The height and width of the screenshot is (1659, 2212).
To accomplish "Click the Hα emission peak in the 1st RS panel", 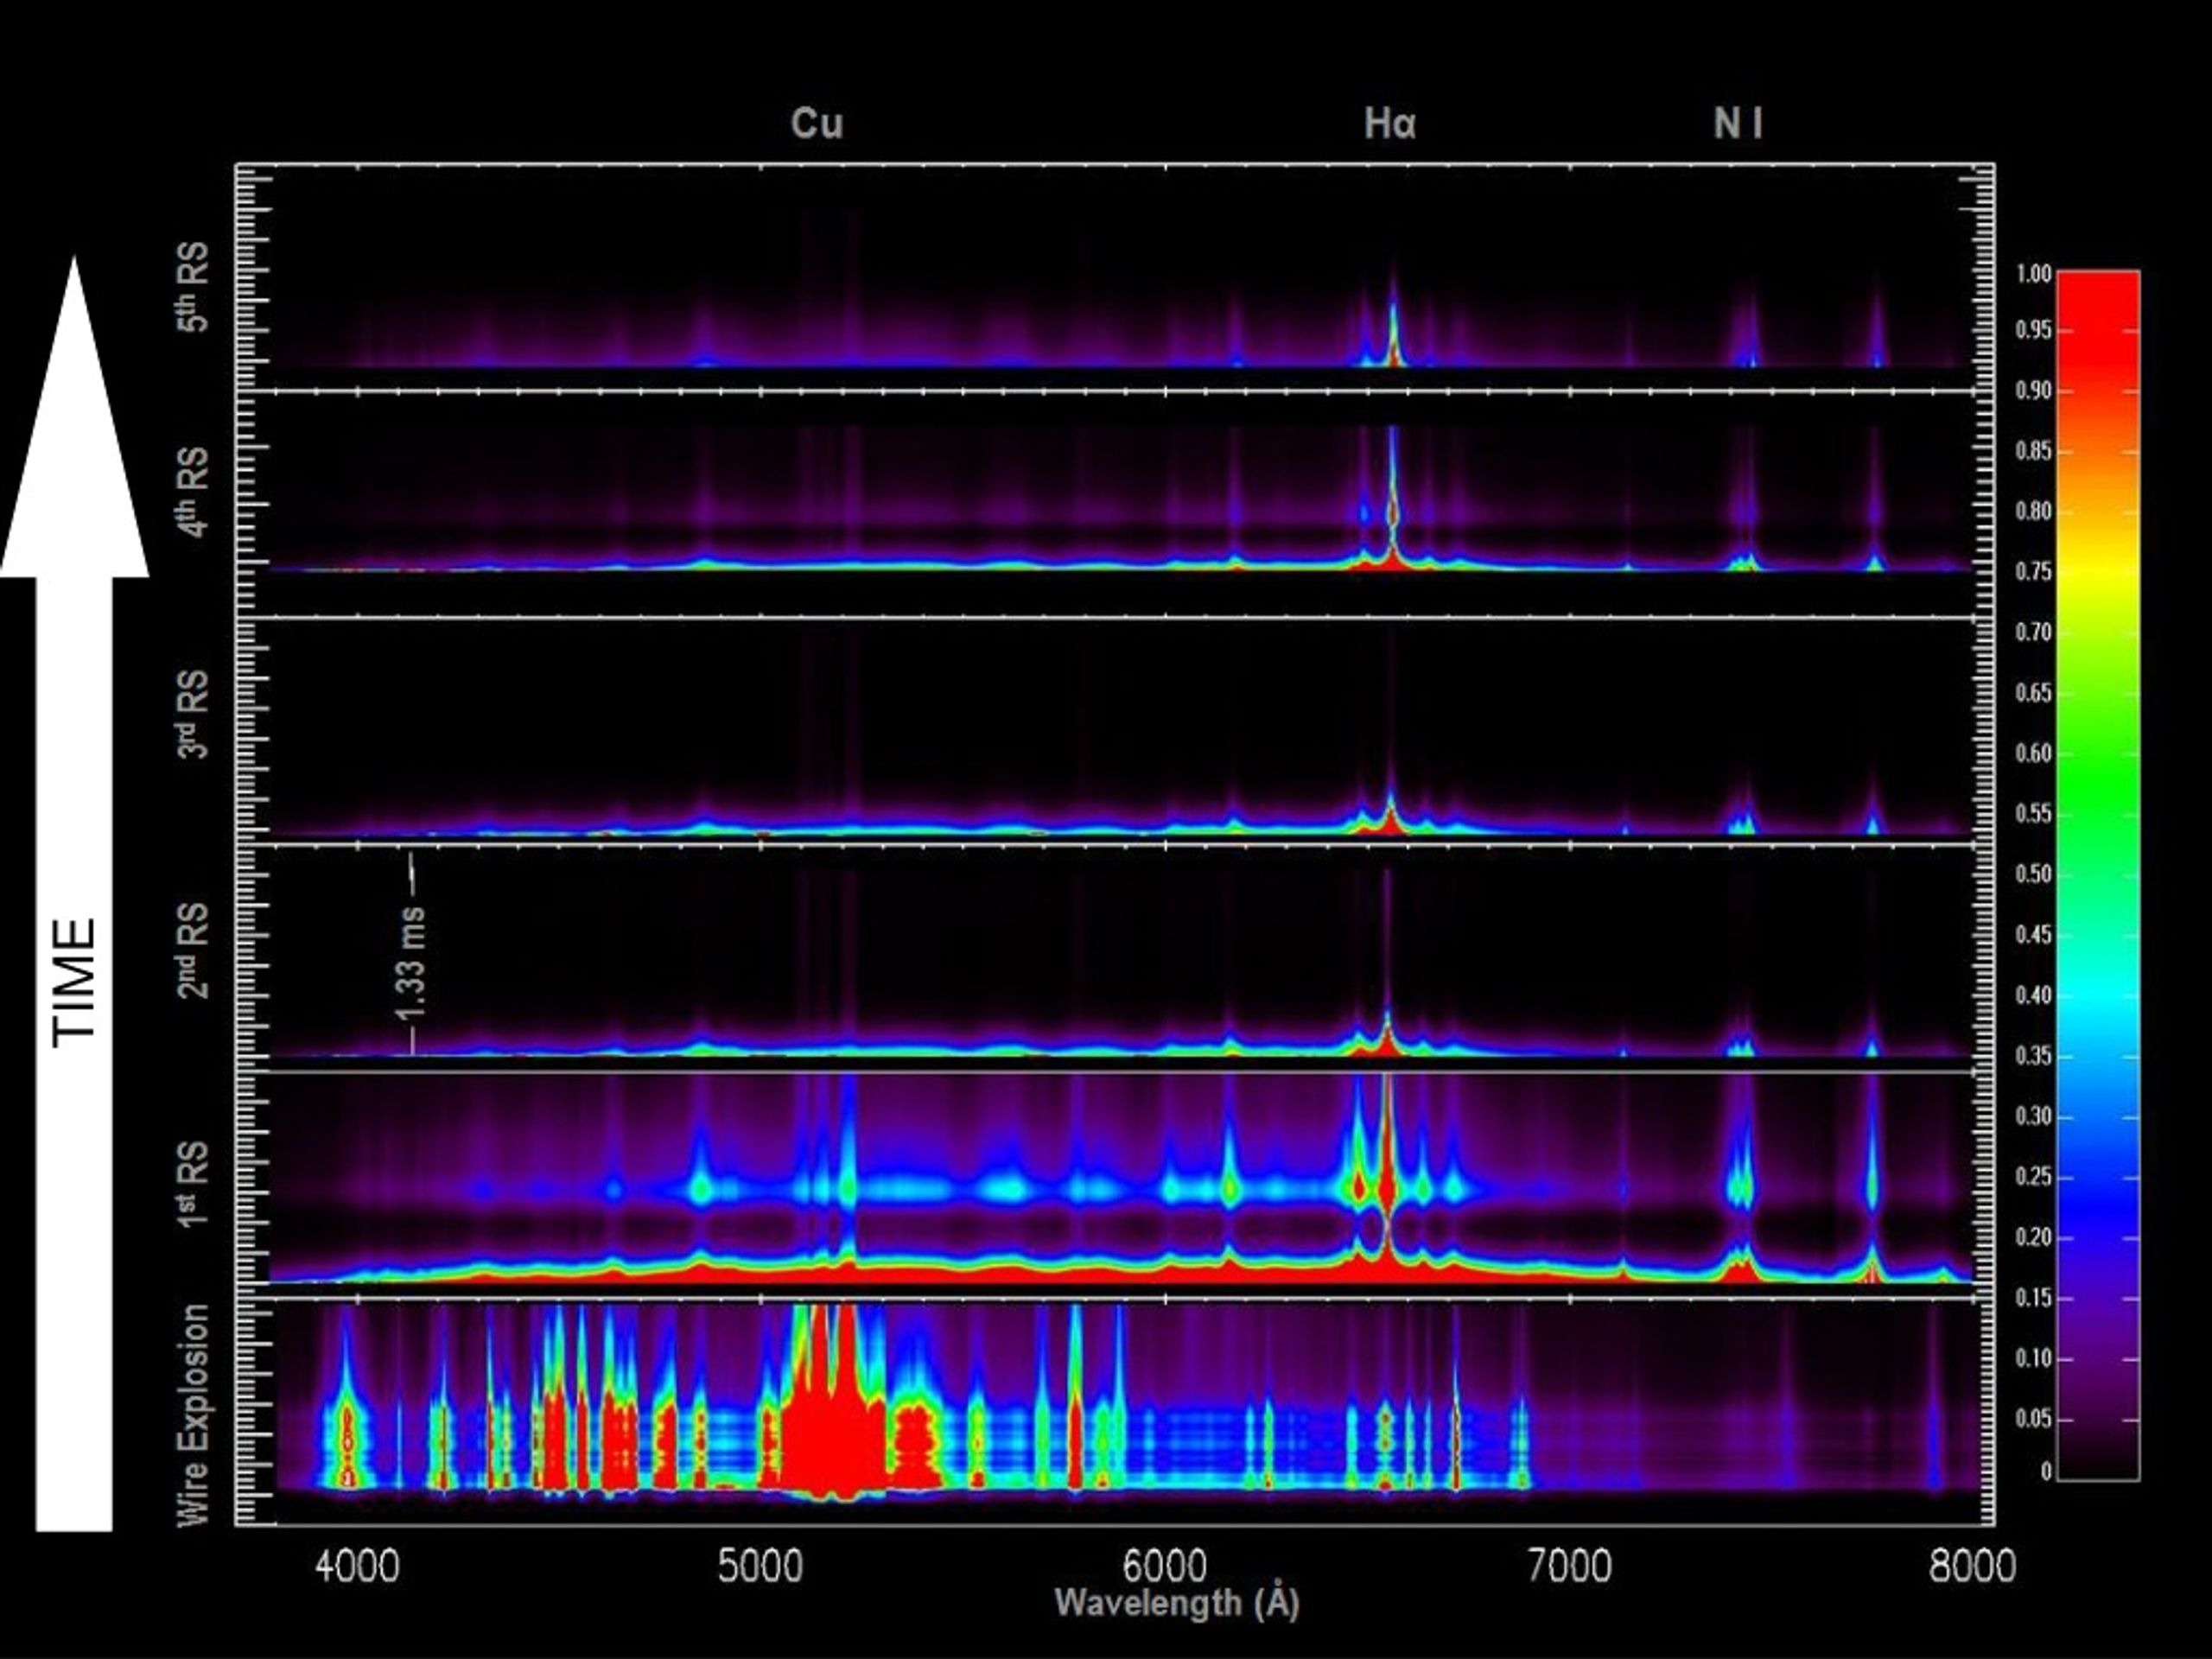I will pyautogui.click(x=1386, y=1180).
